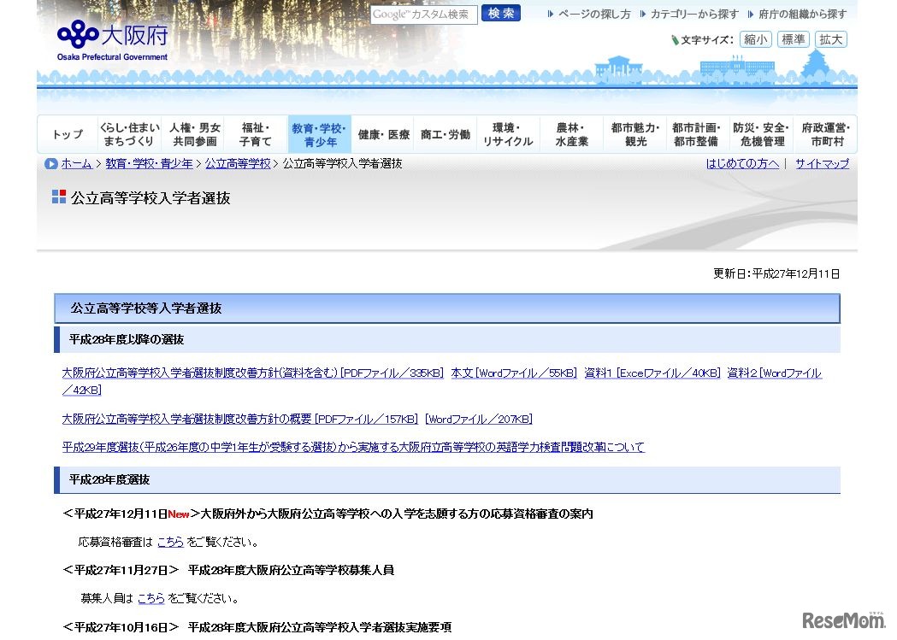Click the green pencil text-size icon
Viewport: 897px width, 640px height.
(675, 40)
